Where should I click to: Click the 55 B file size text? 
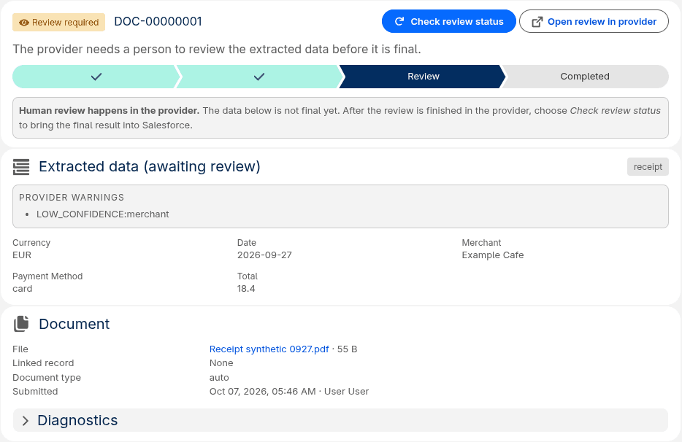click(x=347, y=349)
